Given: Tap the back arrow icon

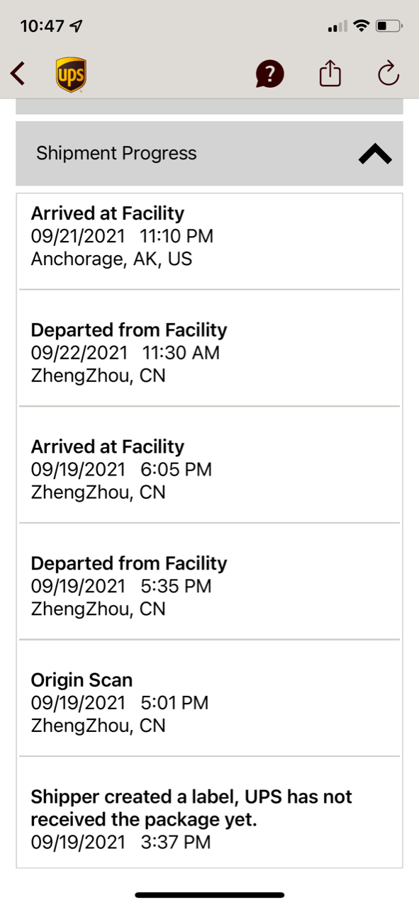Looking at the screenshot, I should pyautogui.click(x=18, y=73).
